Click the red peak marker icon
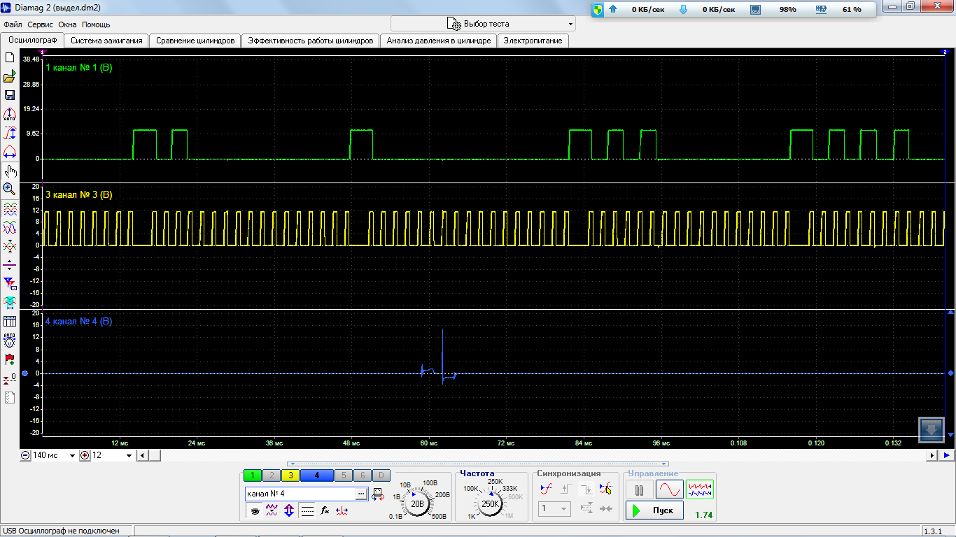The width and height of the screenshot is (956, 537). point(342,511)
